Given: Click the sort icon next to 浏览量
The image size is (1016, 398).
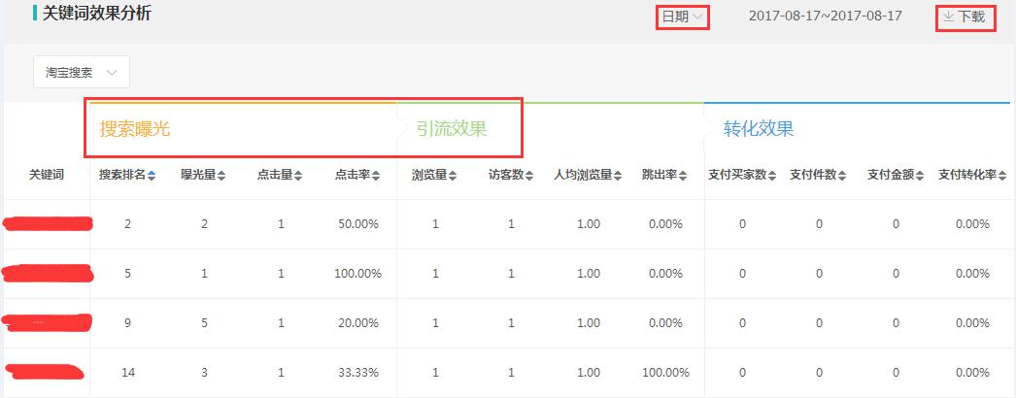Looking at the screenshot, I should coord(453,176).
